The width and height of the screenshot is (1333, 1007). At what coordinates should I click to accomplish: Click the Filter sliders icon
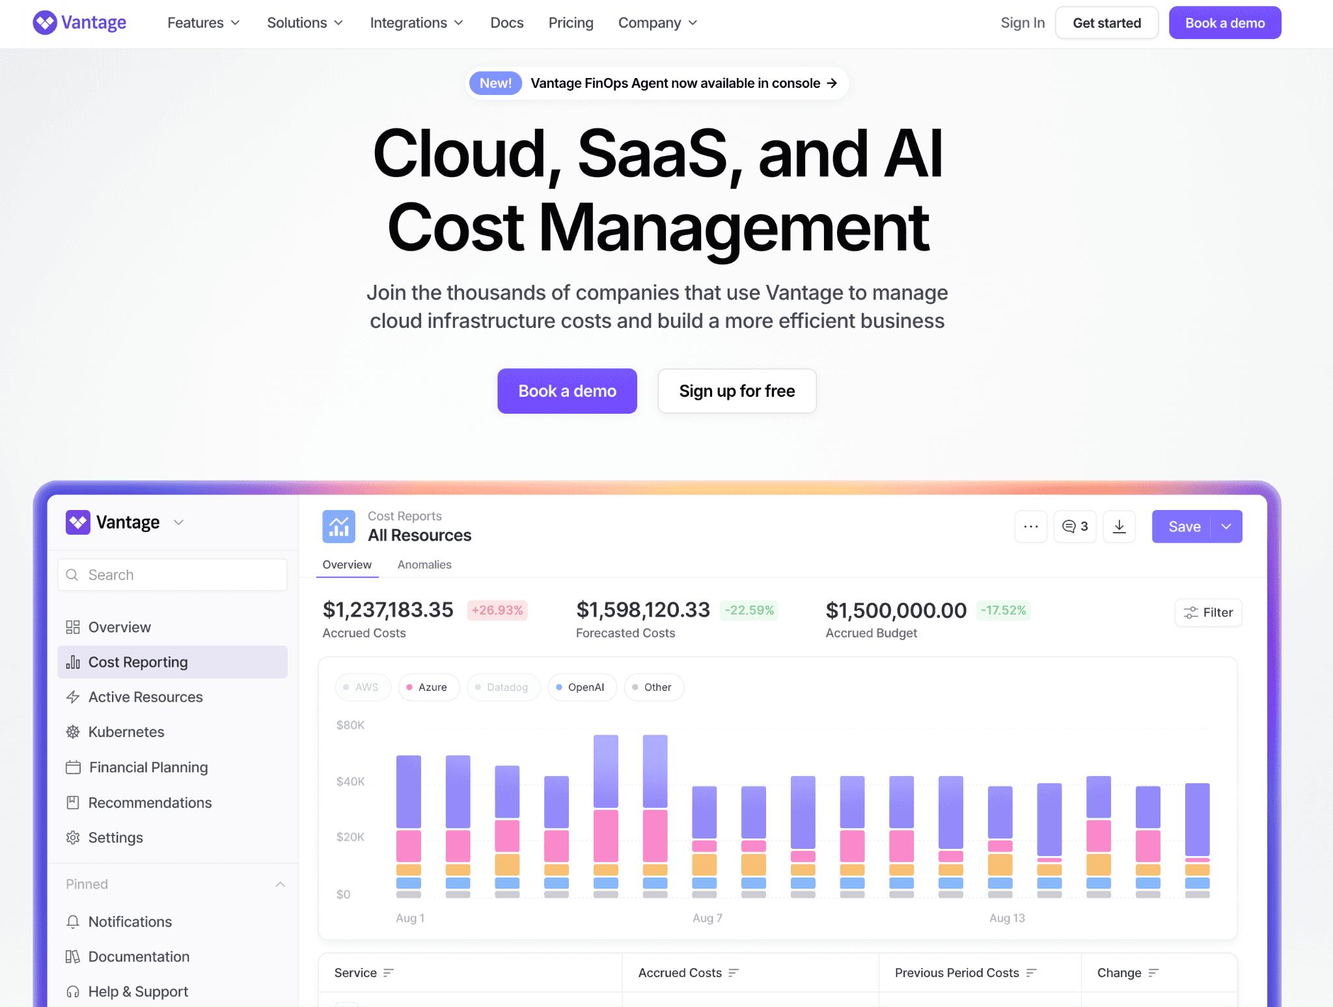[x=1191, y=612]
